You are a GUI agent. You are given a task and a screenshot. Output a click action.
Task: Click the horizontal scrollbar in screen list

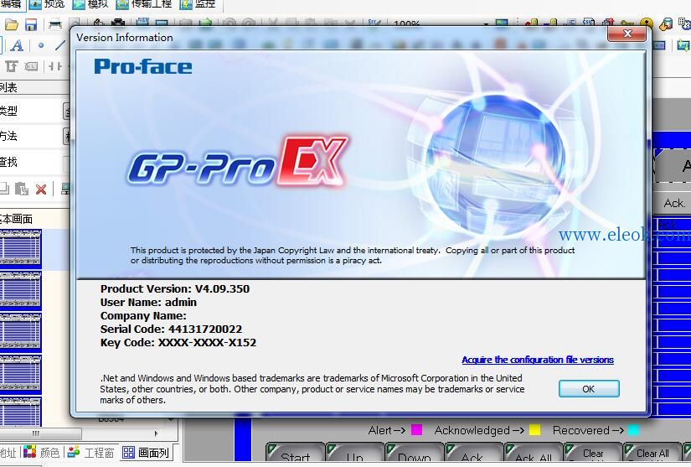[40, 433]
